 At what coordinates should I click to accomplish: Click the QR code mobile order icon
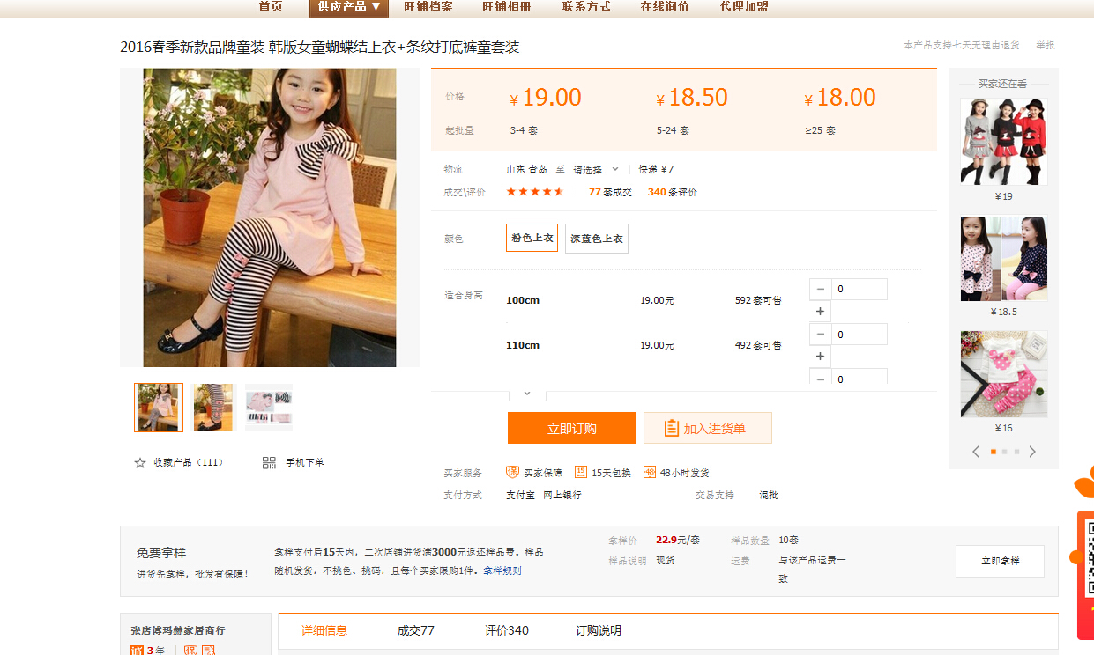coord(269,463)
